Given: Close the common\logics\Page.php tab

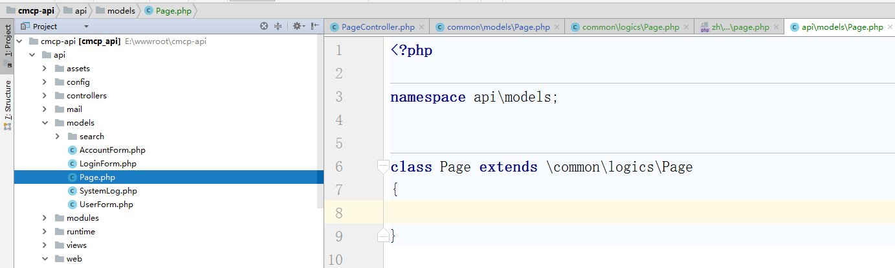Looking at the screenshot, I should coord(687,27).
